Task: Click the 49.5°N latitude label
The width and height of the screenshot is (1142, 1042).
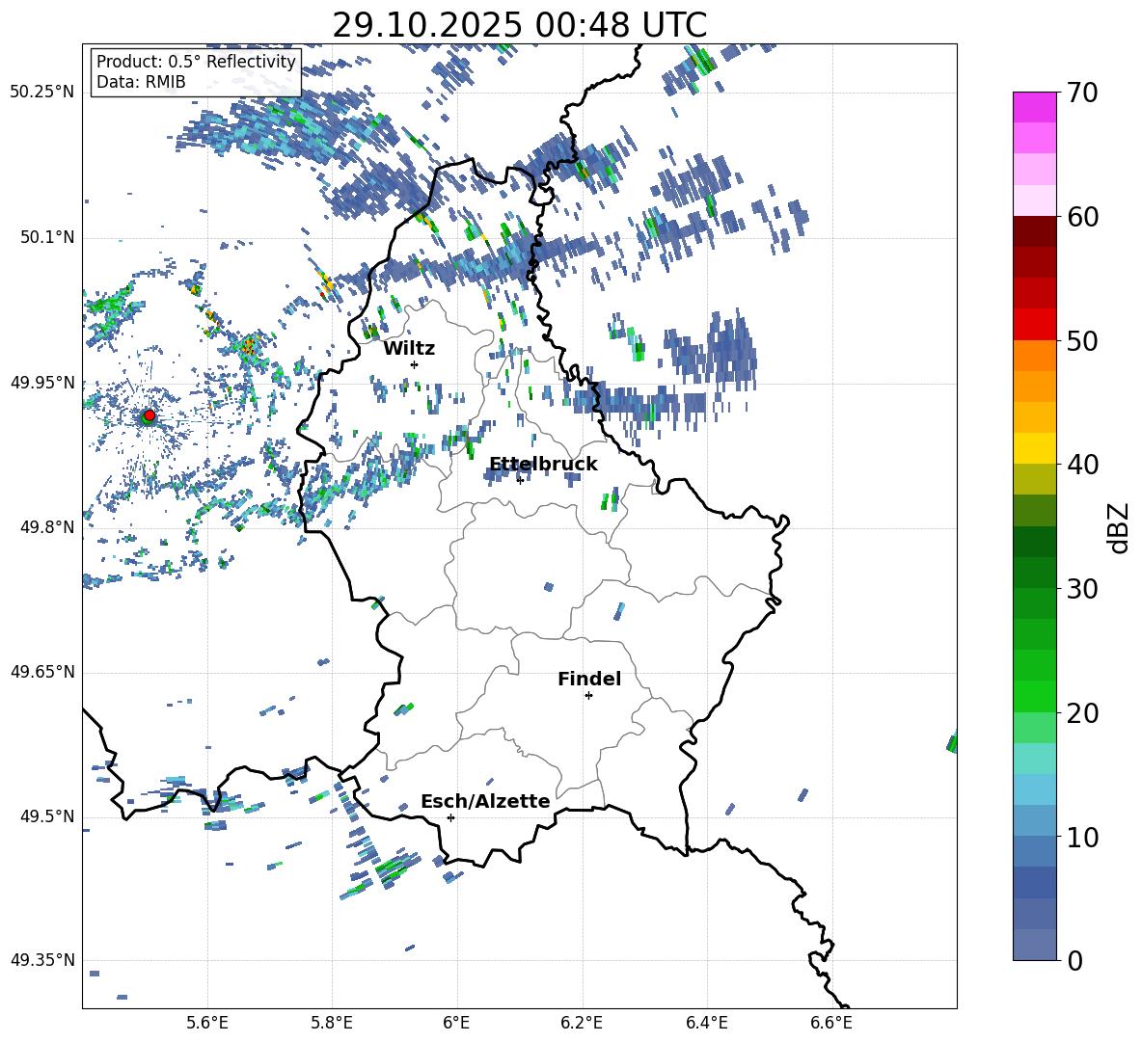Action: click(46, 816)
